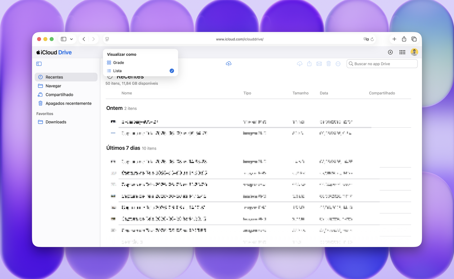454x279 pixels.
Task: Sort by the Nome column header
Action: click(x=127, y=93)
